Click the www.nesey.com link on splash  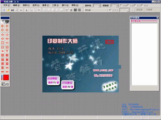(x=103, y=70)
